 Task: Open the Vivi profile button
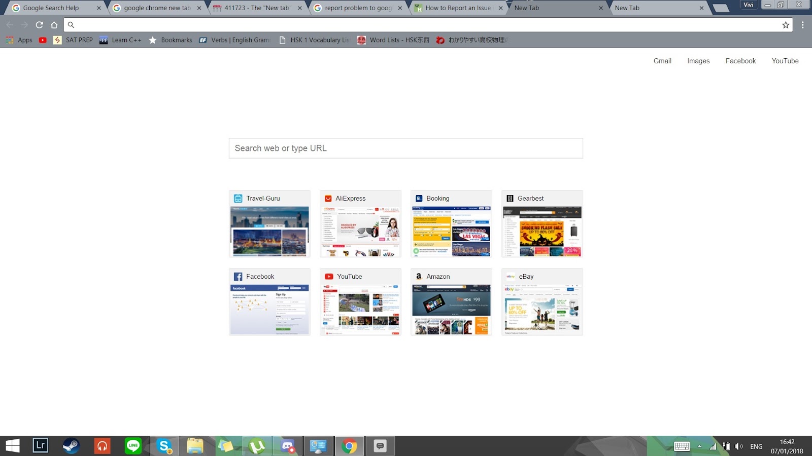749,5
